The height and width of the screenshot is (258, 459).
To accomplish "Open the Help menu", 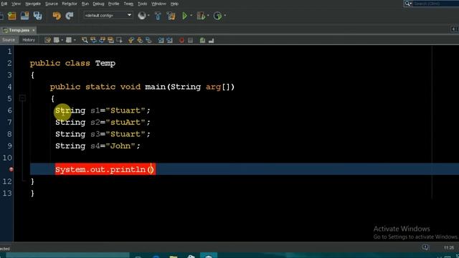I will (174, 4).
